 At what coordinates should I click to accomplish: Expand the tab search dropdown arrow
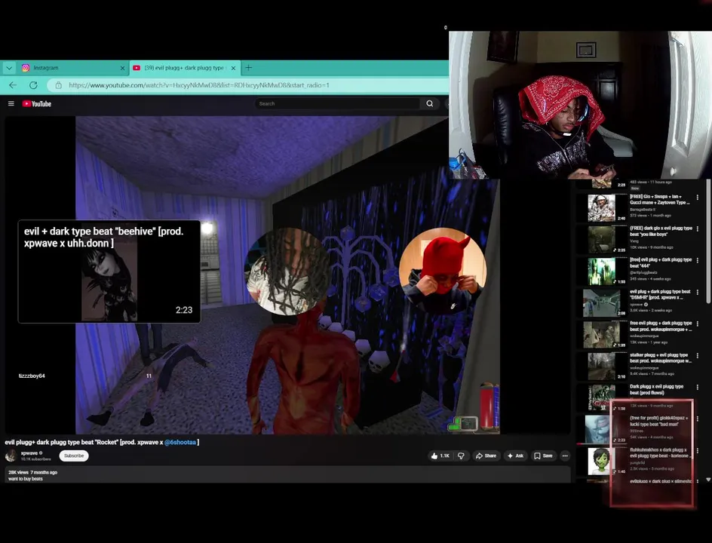pos(9,68)
